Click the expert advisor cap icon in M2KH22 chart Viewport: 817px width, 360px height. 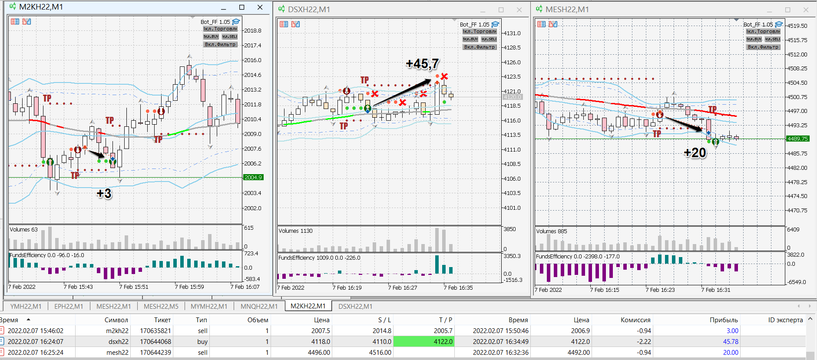[236, 22]
